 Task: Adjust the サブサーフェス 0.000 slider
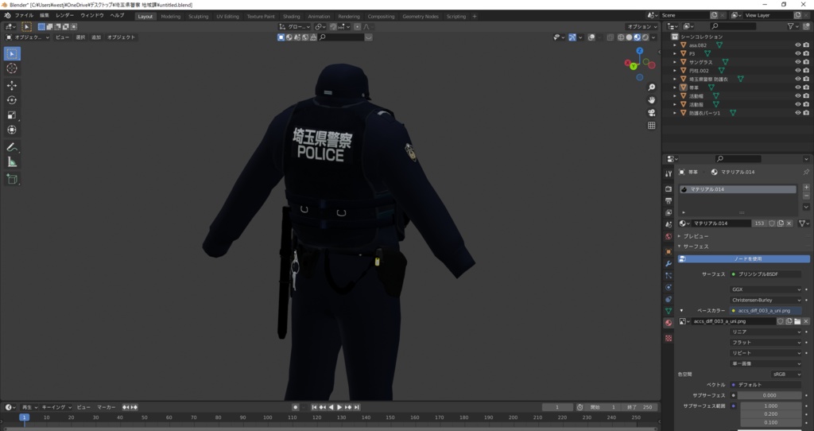(x=769, y=395)
